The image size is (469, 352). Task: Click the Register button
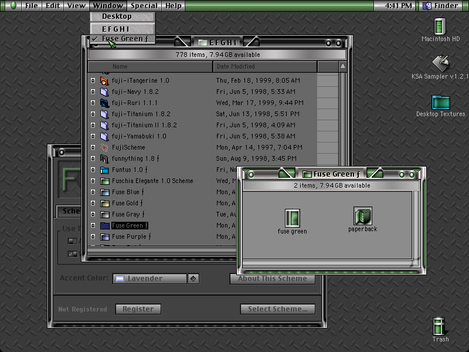[138, 309]
